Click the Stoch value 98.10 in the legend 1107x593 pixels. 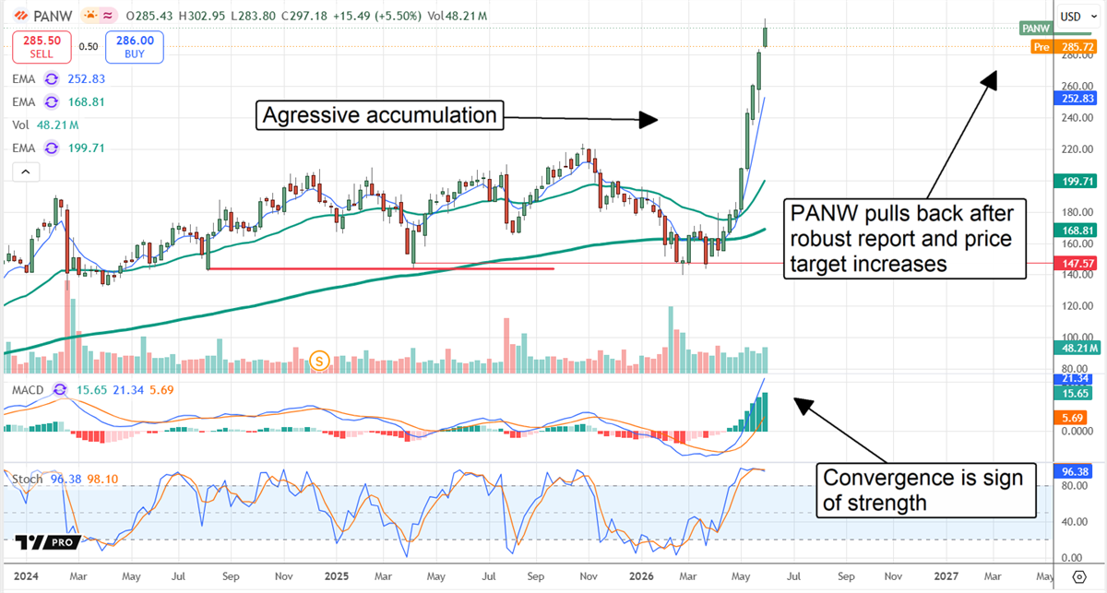click(103, 479)
